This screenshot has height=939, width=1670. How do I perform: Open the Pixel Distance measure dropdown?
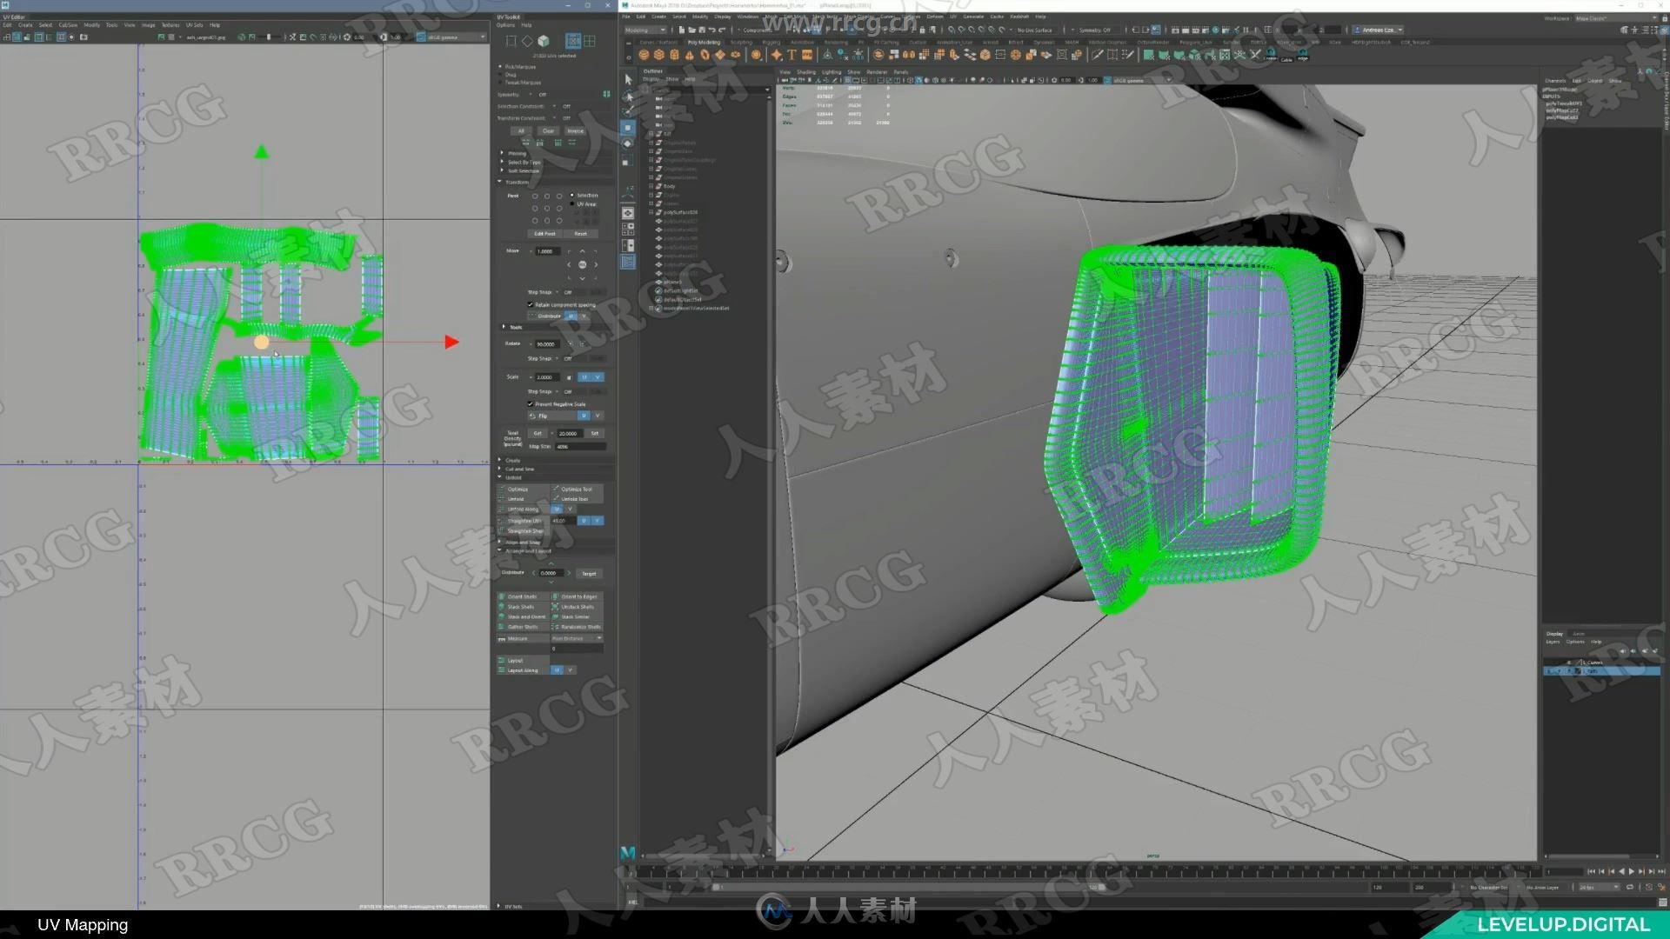576,639
